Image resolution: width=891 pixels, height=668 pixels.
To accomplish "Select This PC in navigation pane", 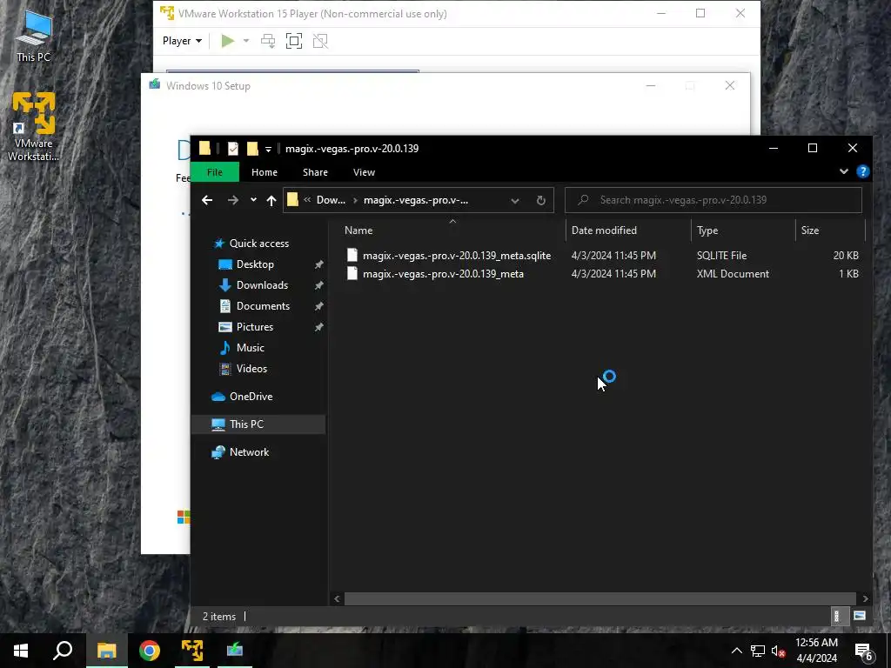I will tap(258, 424).
